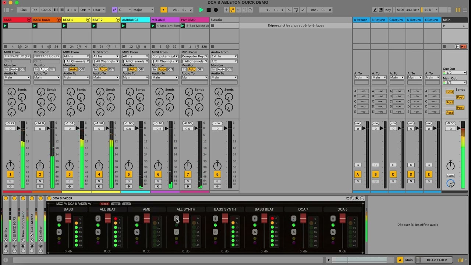The image size is (471, 265).
Task: Click the Tap tempo button
Action: coord(35,10)
